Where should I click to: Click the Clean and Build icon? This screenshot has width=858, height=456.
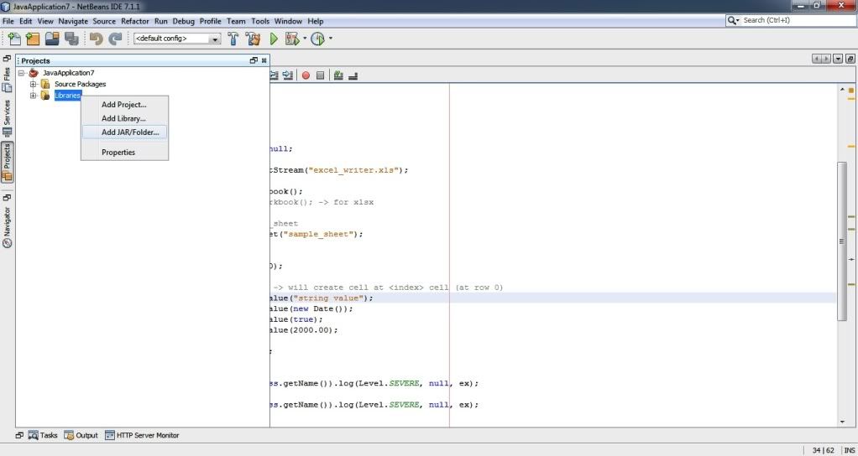[253, 39]
